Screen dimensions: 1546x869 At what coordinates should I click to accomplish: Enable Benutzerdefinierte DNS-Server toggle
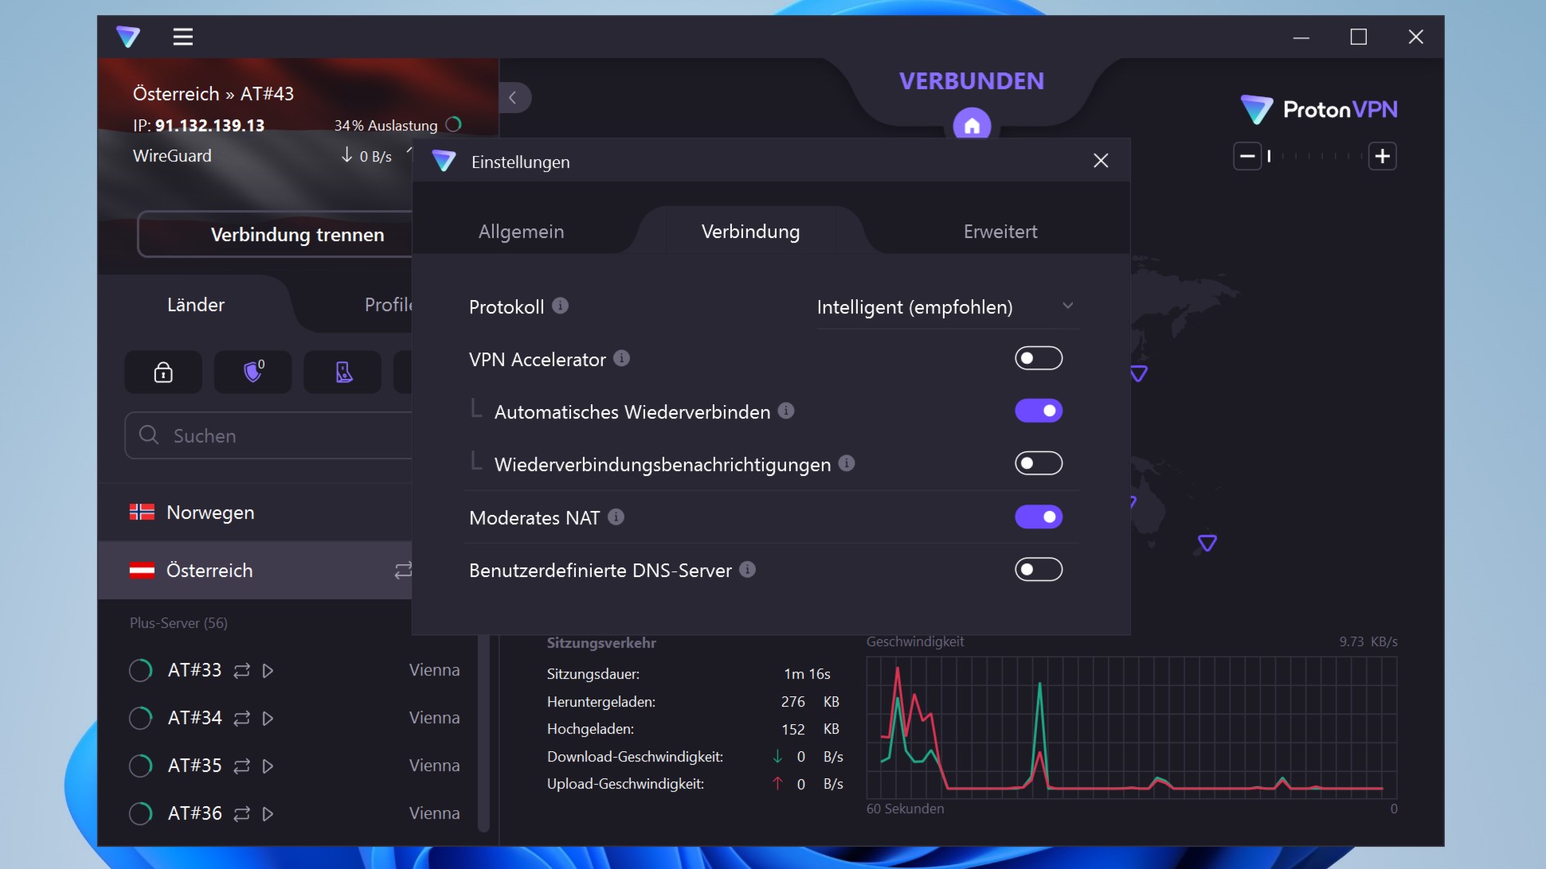pyautogui.click(x=1039, y=569)
